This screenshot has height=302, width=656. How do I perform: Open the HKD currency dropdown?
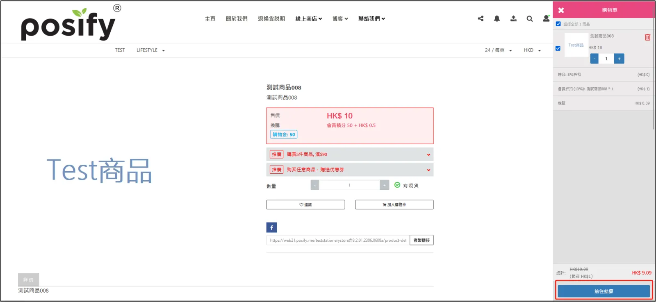coord(532,50)
